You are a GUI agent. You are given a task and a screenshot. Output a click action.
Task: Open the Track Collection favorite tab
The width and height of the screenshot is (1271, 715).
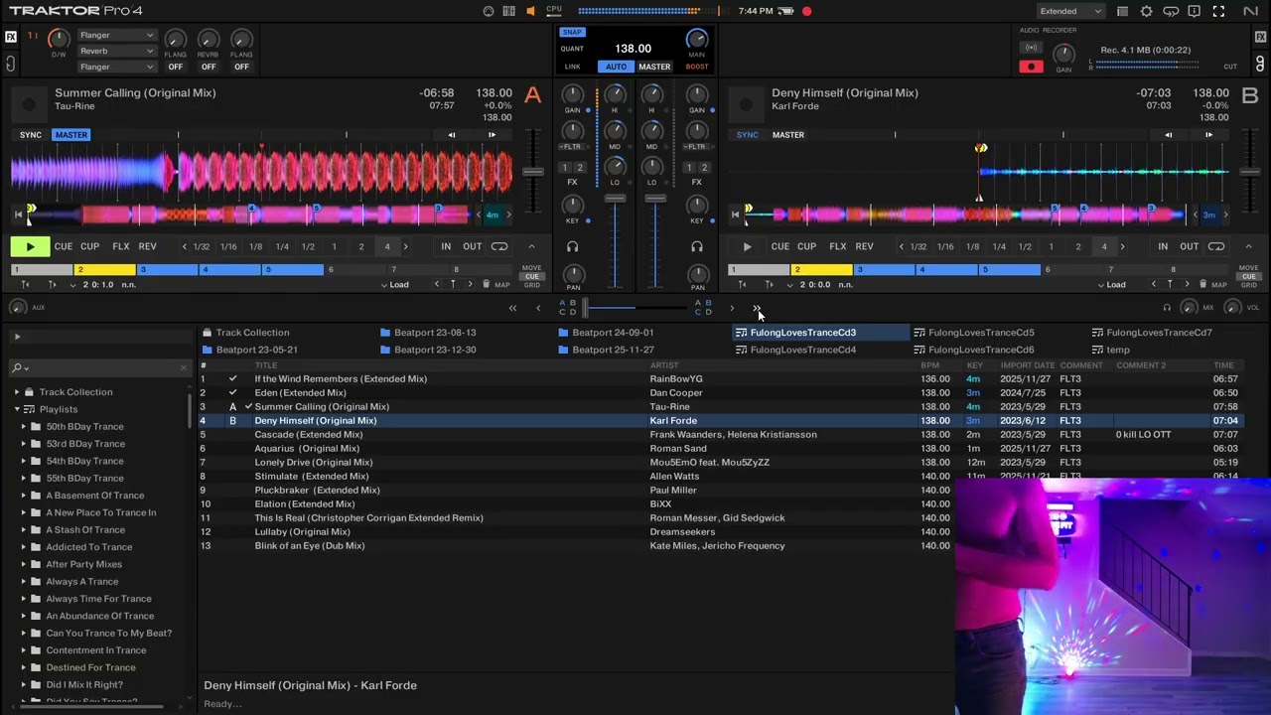[252, 333]
